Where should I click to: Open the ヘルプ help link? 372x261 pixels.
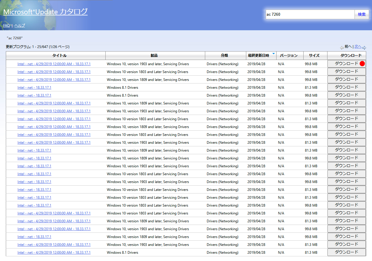pyautogui.click(x=20, y=26)
